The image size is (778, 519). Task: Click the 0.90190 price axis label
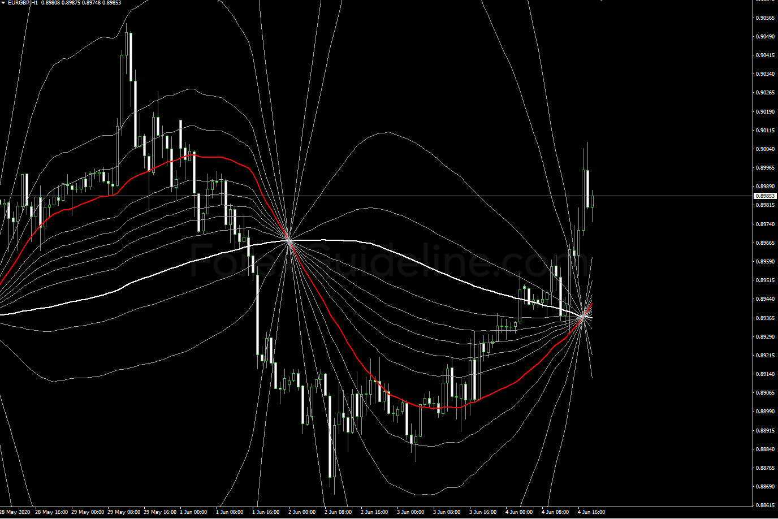766,112
